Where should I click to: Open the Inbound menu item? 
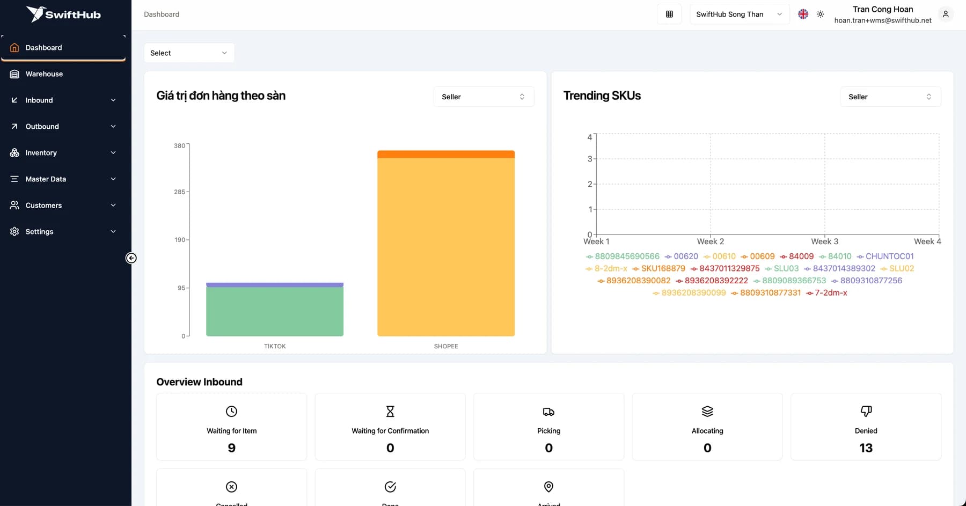pos(63,100)
